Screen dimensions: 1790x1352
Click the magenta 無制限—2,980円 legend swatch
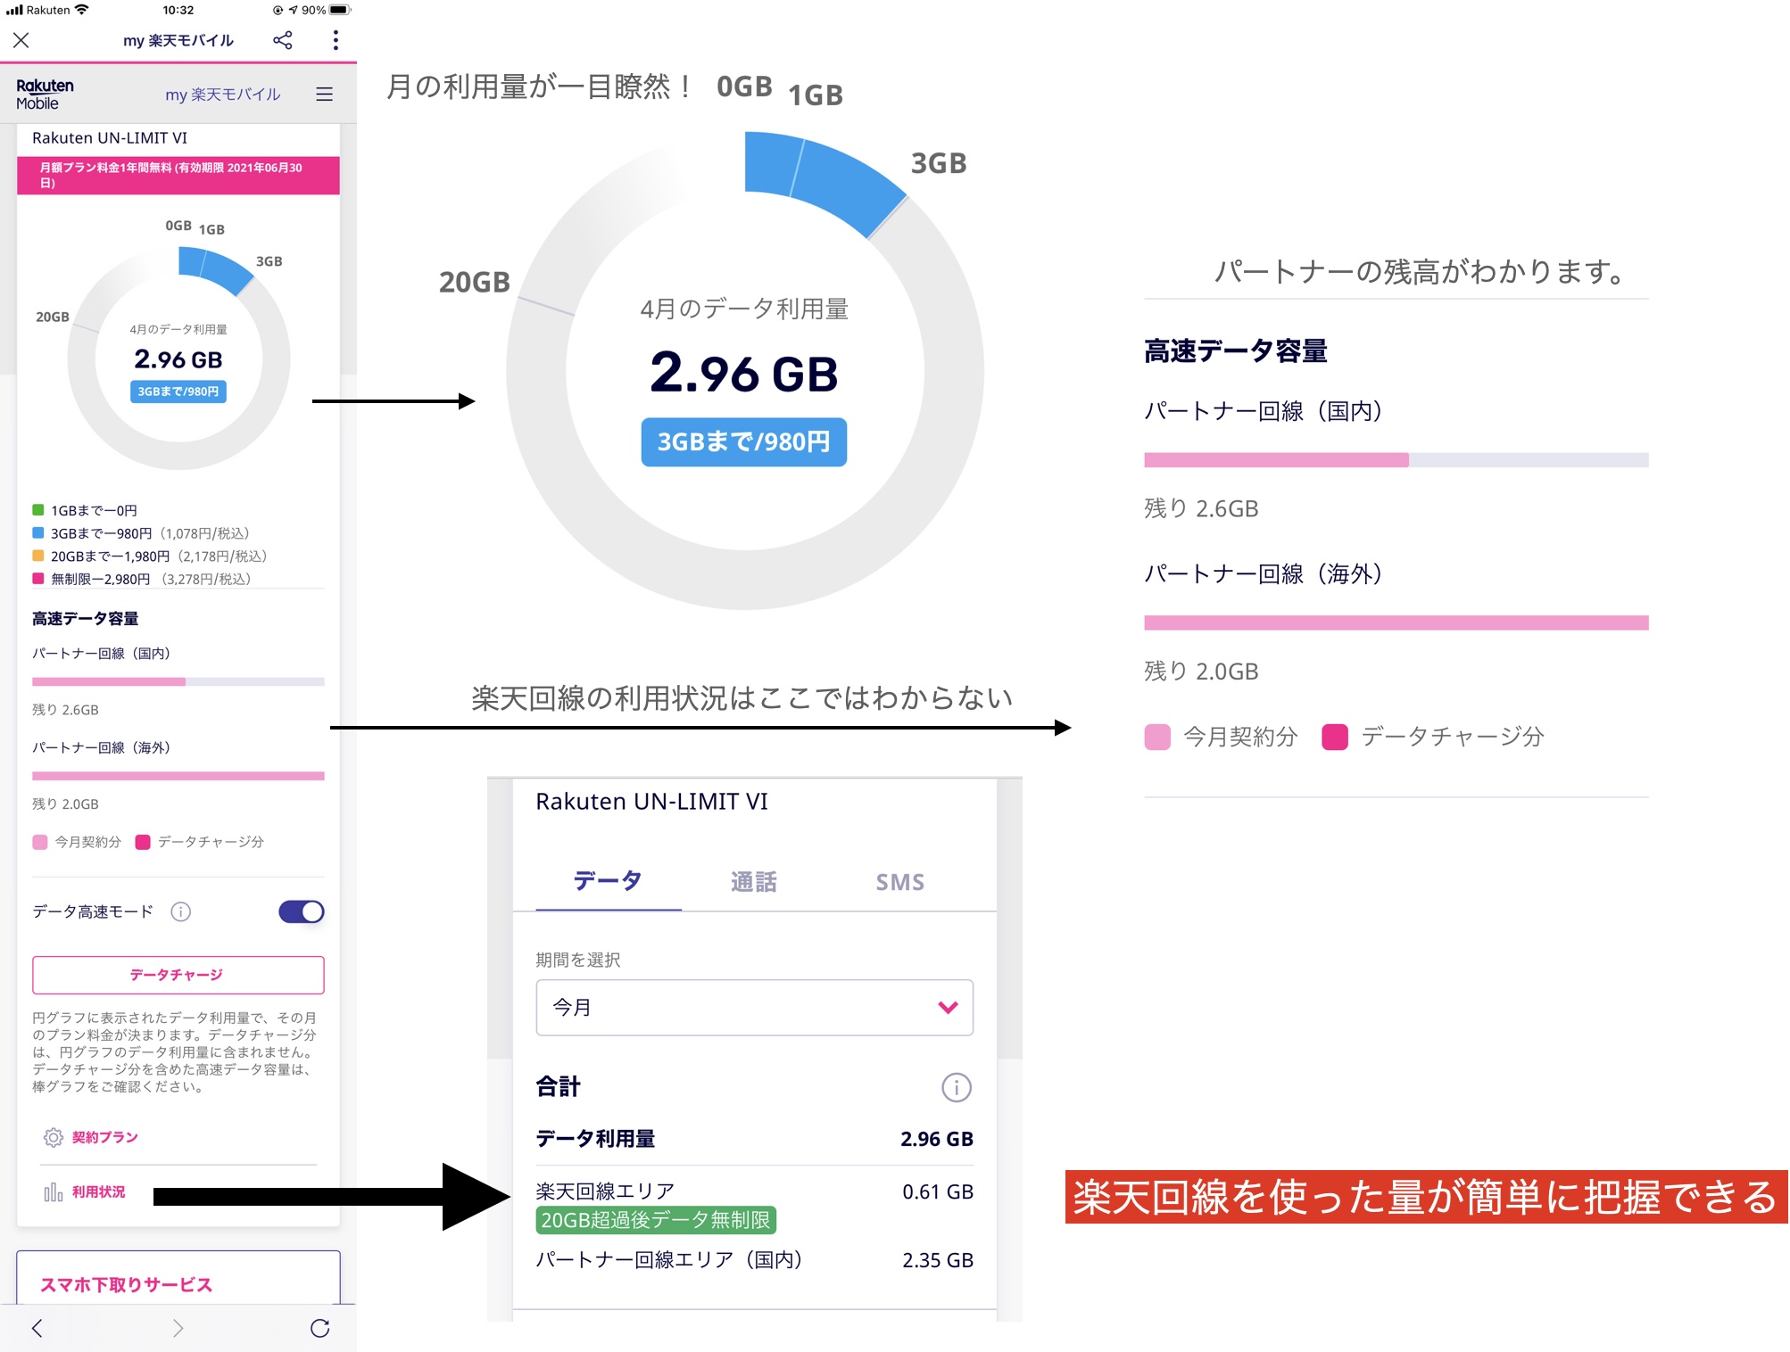coord(38,578)
